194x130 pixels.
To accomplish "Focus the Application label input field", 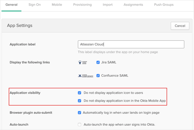I will [x=131, y=44].
